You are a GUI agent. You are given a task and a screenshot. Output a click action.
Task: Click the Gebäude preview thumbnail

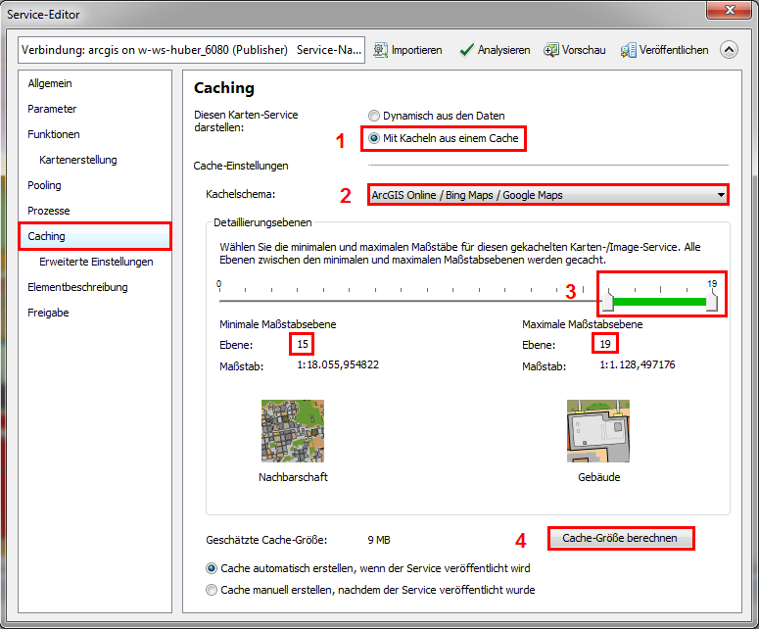coord(598,431)
